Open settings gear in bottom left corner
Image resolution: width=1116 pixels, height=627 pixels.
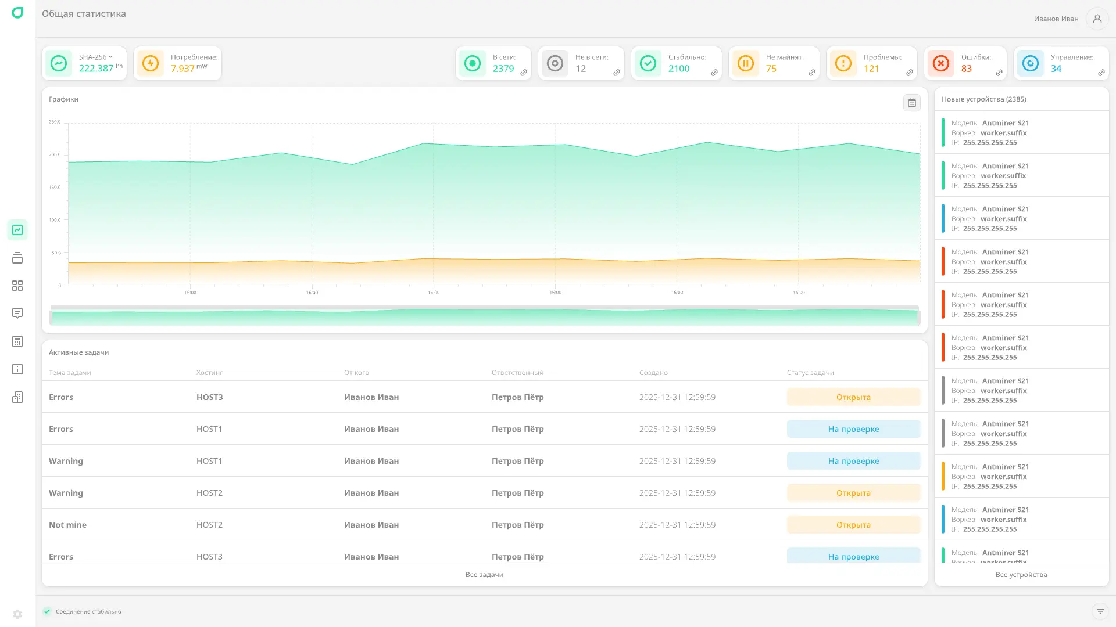pos(17,614)
